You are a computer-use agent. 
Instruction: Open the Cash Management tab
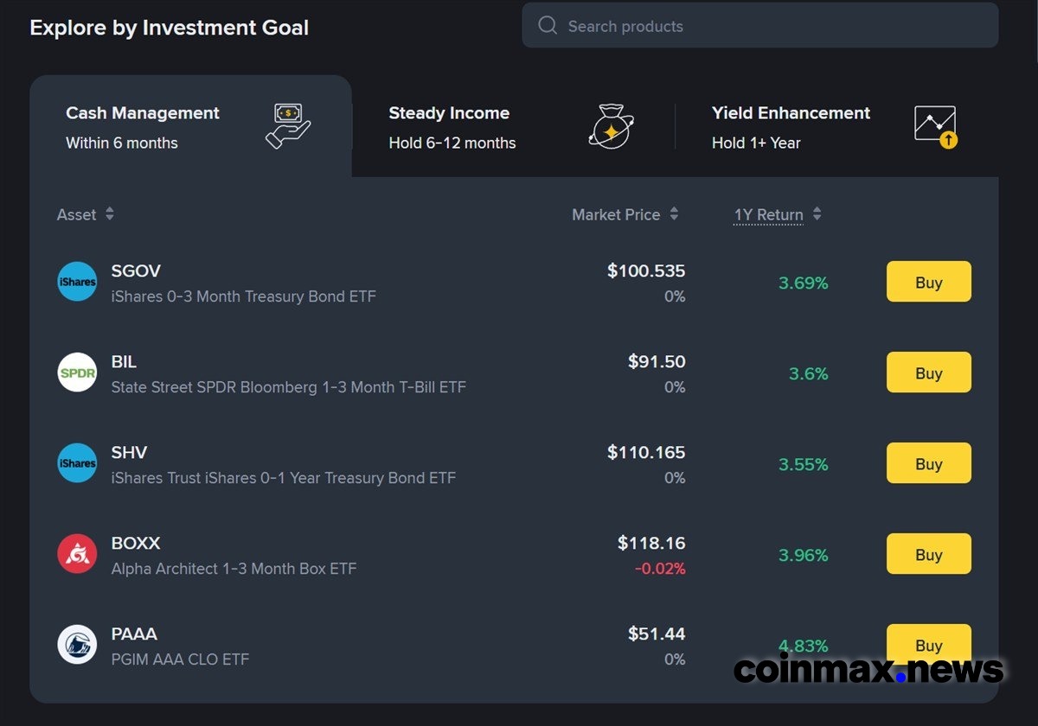point(190,126)
